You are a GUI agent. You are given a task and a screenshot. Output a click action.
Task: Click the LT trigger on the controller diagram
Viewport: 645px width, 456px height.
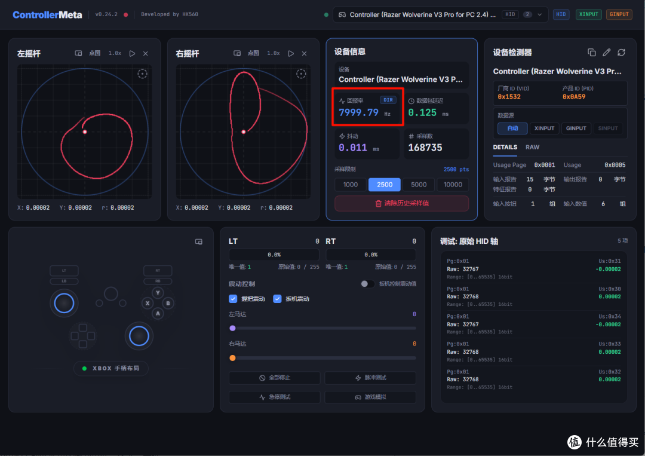coord(64,270)
